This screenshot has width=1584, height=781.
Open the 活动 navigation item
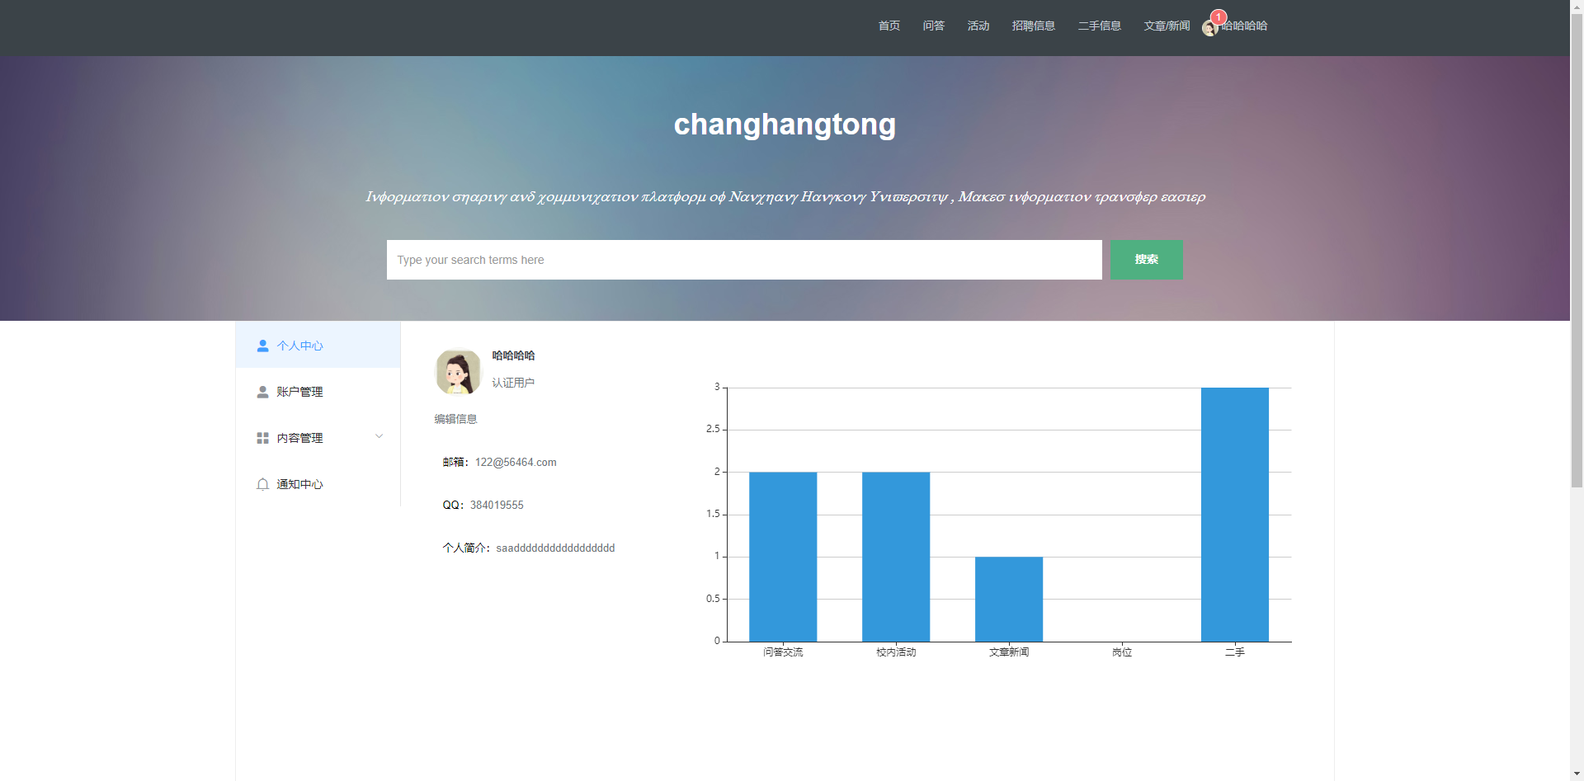[x=978, y=26]
